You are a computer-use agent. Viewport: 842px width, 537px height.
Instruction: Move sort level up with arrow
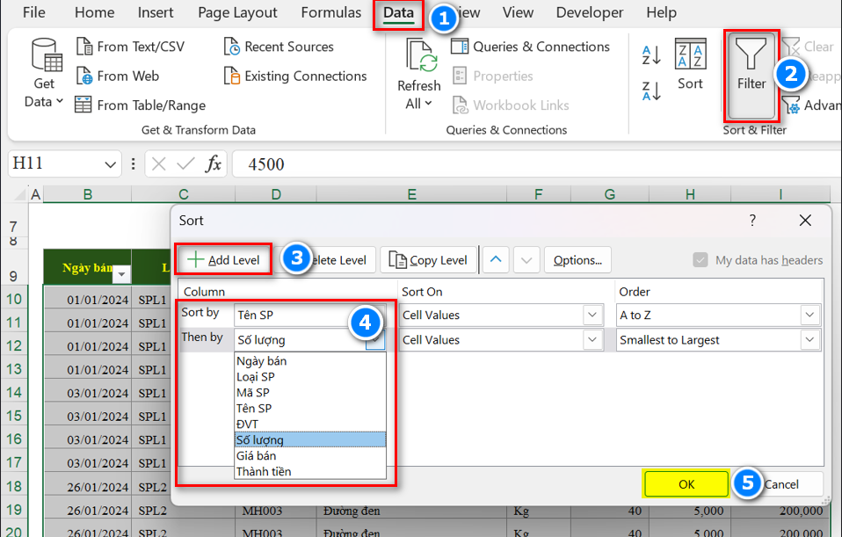(x=497, y=259)
